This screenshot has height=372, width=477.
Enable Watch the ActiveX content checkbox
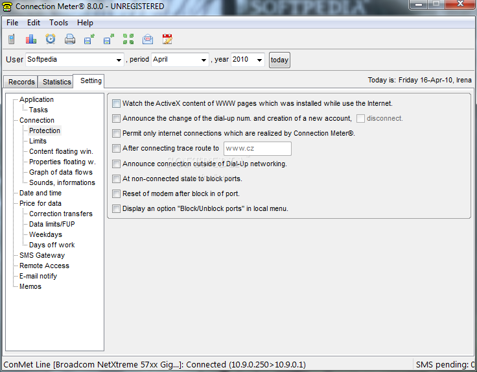pyautogui.click(x=116, y=104)
